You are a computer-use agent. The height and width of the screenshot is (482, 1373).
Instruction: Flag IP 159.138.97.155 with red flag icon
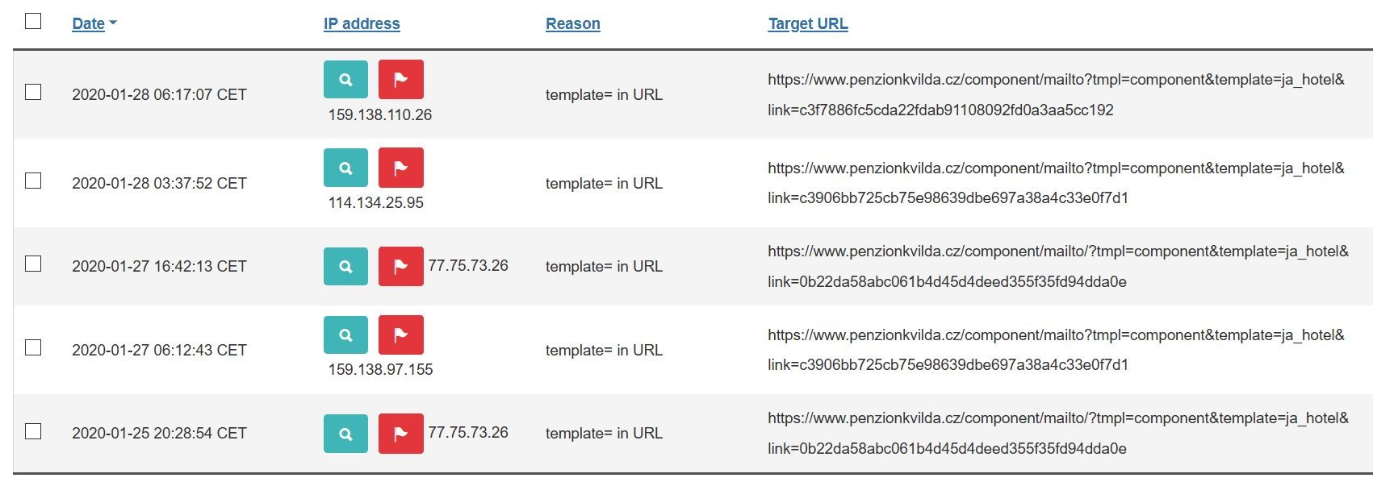400,334
